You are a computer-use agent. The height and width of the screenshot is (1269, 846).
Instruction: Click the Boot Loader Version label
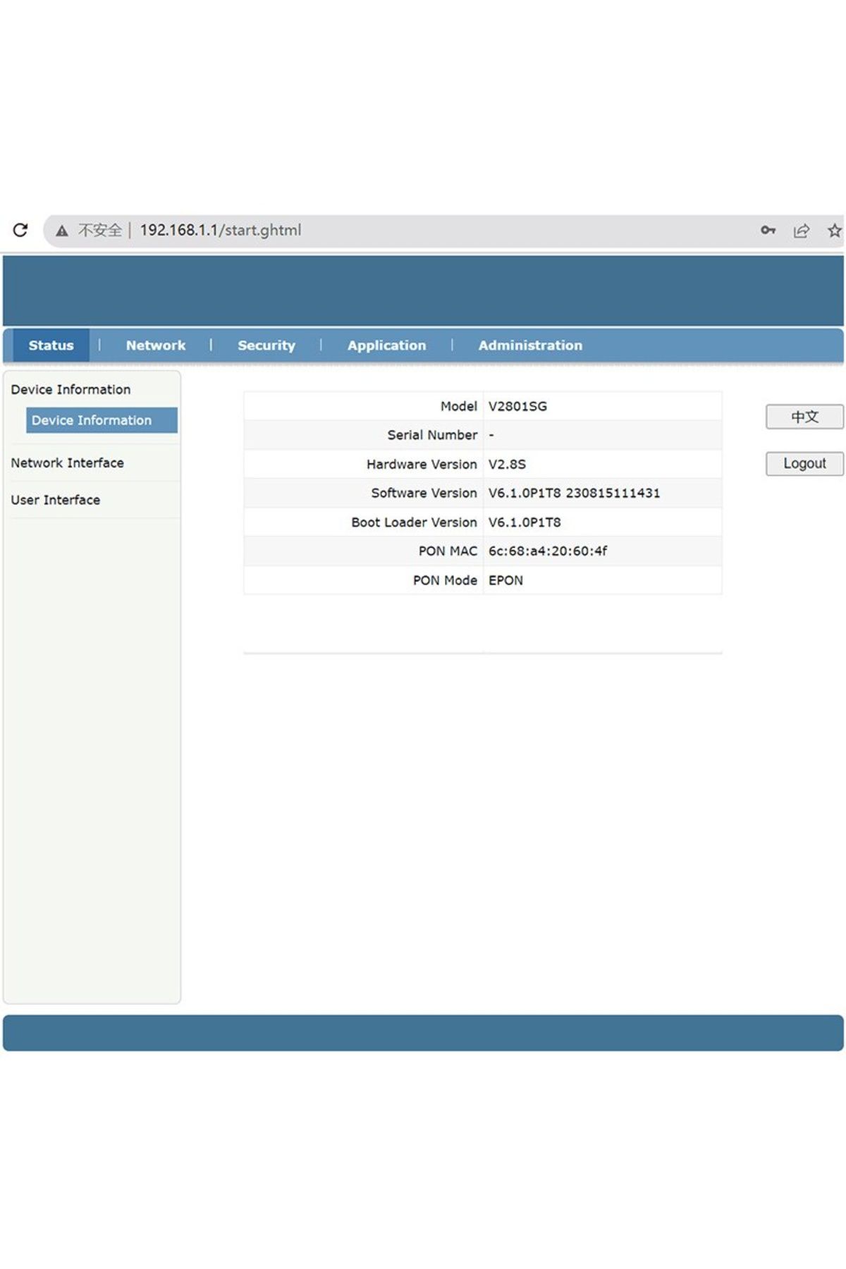point(414,522)
